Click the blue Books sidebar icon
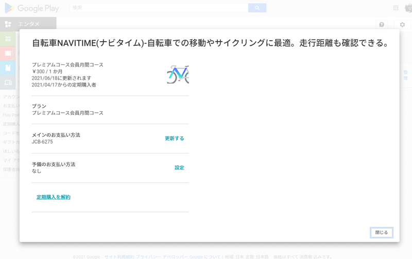 tap(8, 68)
